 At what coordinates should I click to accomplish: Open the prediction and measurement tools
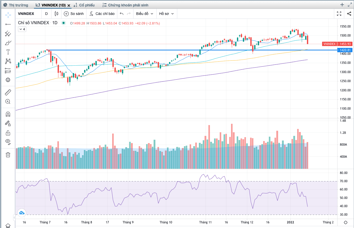[x=8, y=71]
